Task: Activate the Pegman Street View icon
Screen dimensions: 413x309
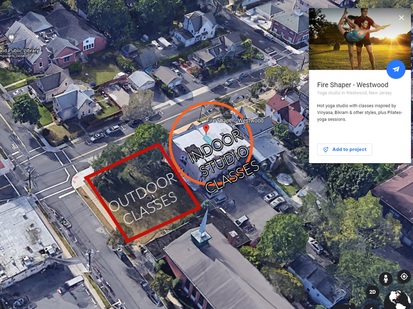Action: 386,279
